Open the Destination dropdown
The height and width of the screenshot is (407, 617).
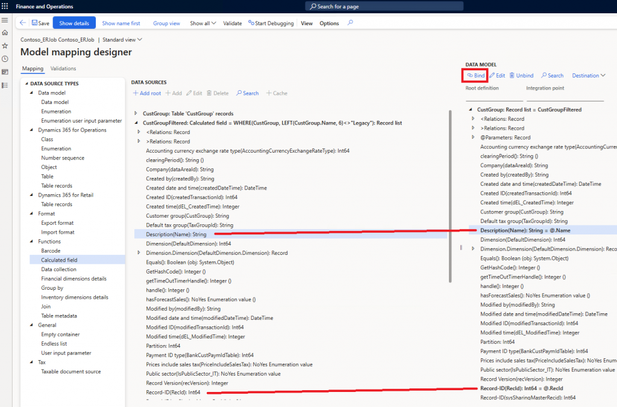click(589, 76)
